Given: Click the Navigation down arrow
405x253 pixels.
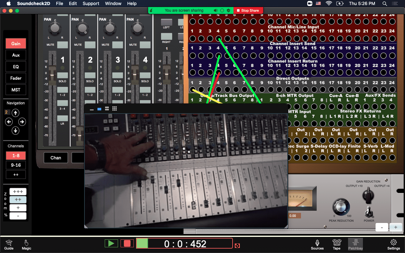Looking at the screenshot, I should (16, 131).
